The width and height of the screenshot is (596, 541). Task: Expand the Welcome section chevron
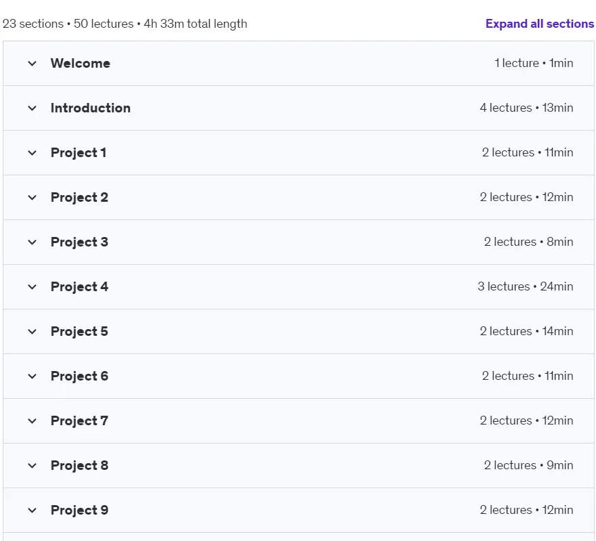pyautogui.click(x=32, y=64)
